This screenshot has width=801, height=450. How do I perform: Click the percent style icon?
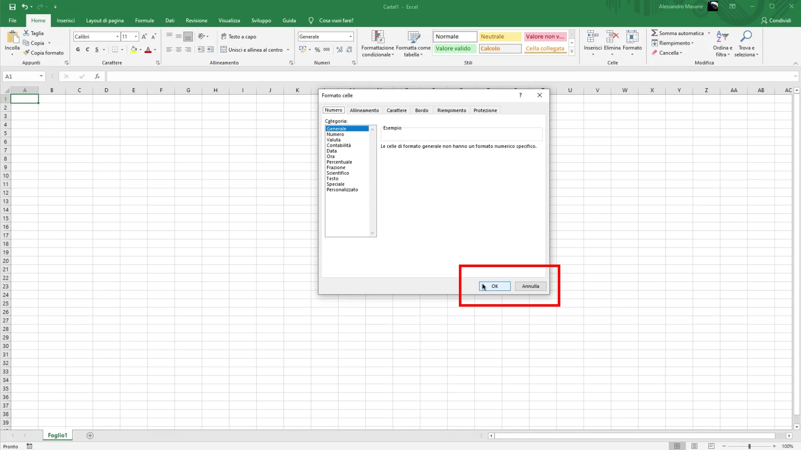click(x=317, y=50)
